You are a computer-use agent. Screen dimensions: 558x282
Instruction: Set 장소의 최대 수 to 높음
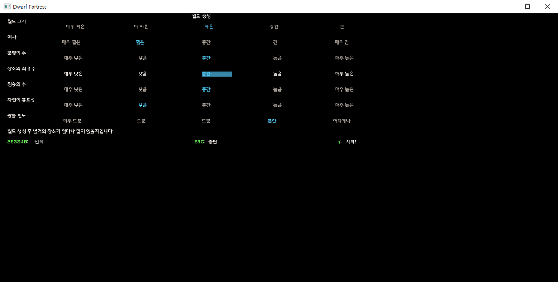tap(277, 74)
